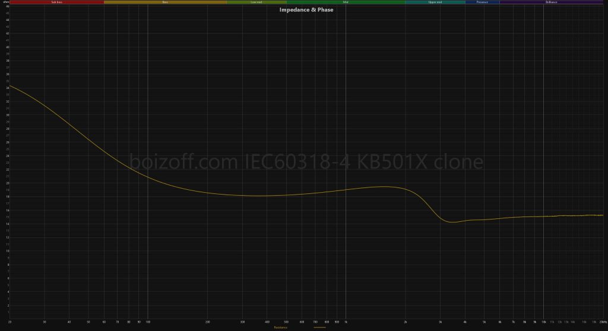
Task: Click the 200 Hz axis label
Action: [x=207, y=322]
